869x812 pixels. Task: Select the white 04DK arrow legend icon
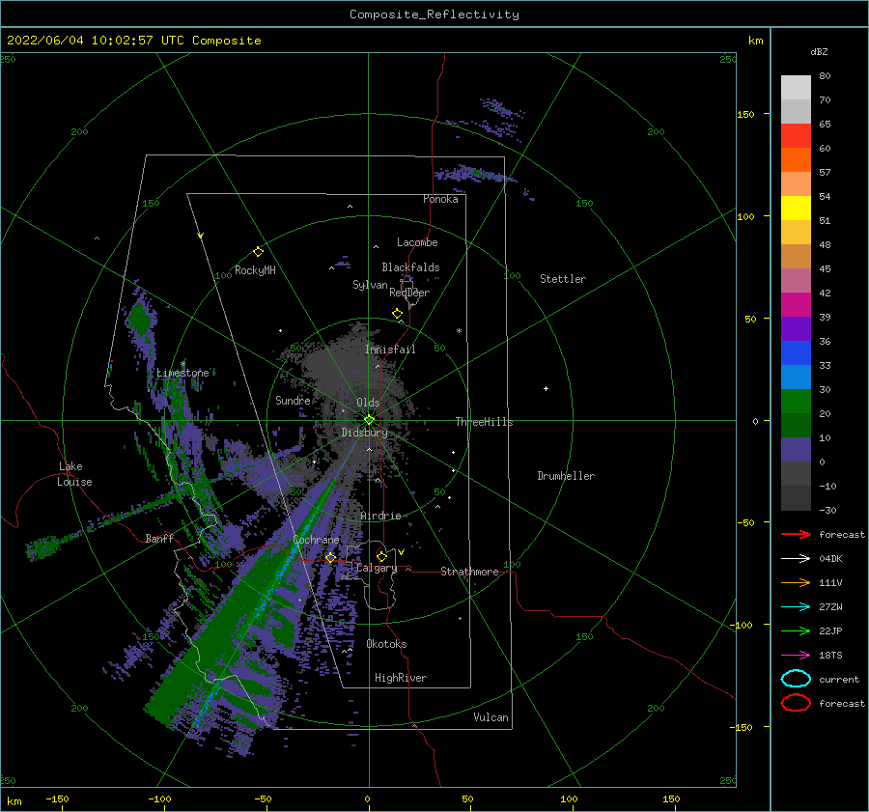point(796,558)
